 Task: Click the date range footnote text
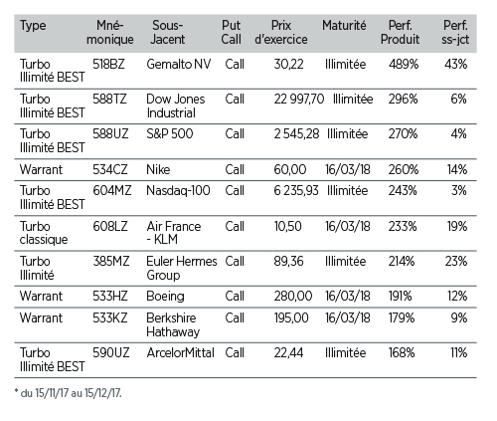(x=69, y=393)
